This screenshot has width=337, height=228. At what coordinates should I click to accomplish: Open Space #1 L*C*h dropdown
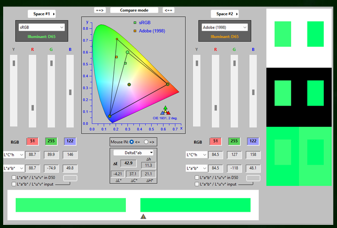point(13,155)
